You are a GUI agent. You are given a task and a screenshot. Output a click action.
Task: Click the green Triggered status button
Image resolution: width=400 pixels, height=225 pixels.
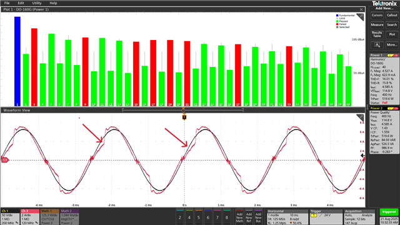(x=389, y=212)
